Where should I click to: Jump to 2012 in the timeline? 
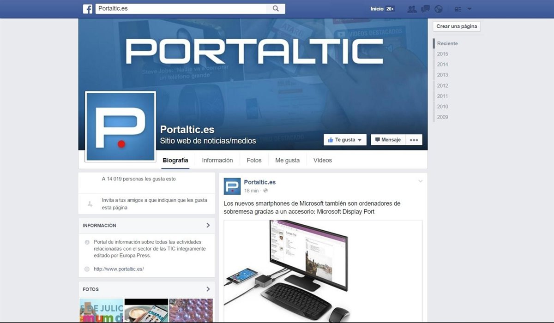(x=442, y=85)
